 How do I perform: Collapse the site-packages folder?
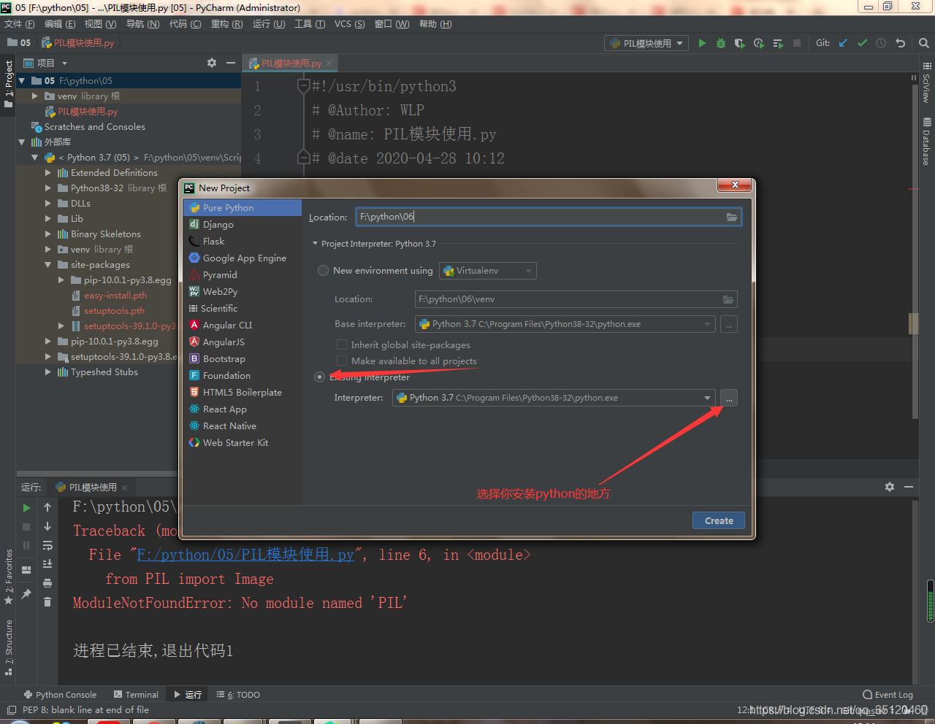47,265
